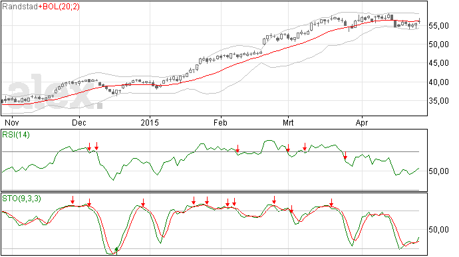
Task: Click the "Feb" date axis label
Action: pyautogui.click(x=220, y=122)
